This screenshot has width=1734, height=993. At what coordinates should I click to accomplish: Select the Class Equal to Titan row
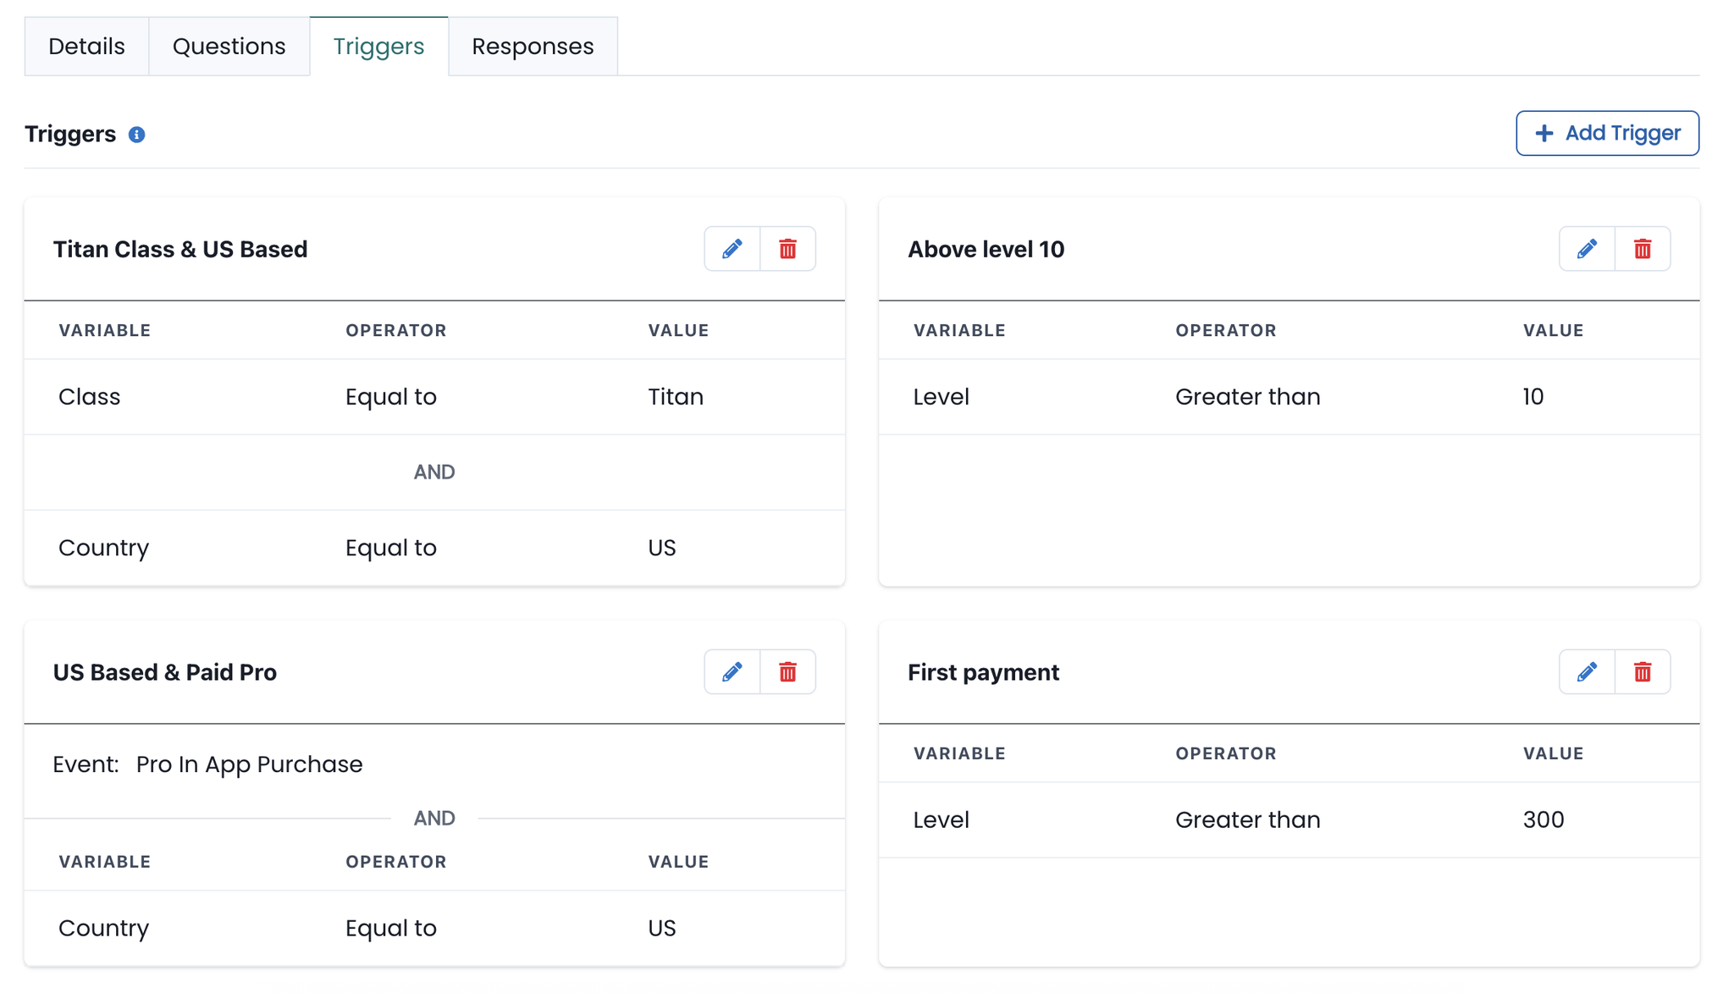(433, 397)
